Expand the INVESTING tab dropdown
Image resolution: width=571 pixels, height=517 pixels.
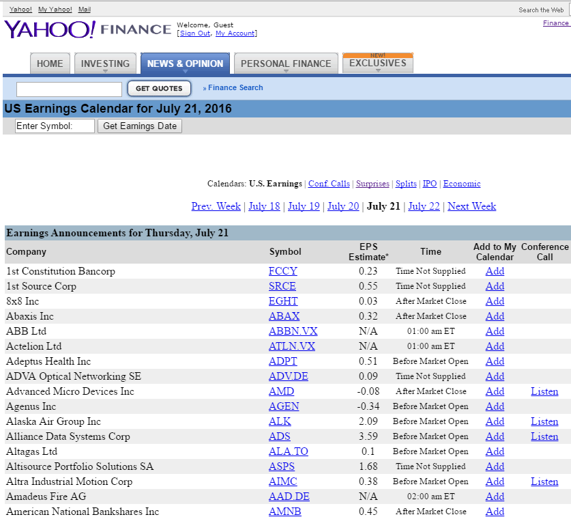pyautogui.click(x=105, y=64)
